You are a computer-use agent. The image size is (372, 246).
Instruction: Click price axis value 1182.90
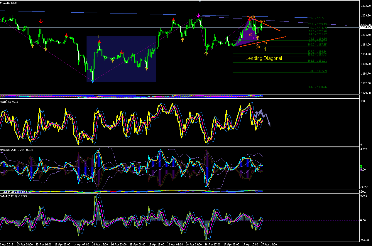(x=365, y=83)
